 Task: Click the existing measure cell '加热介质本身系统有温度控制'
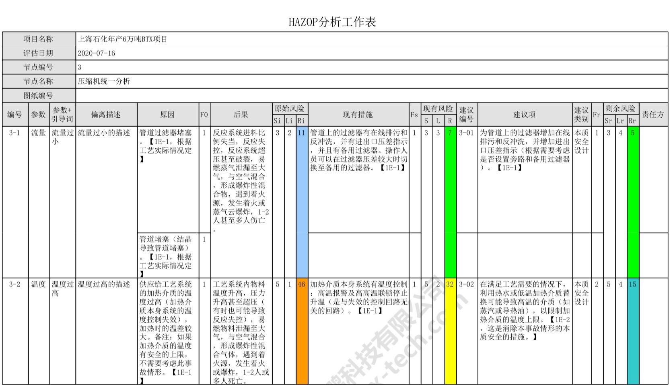[358, 331]
